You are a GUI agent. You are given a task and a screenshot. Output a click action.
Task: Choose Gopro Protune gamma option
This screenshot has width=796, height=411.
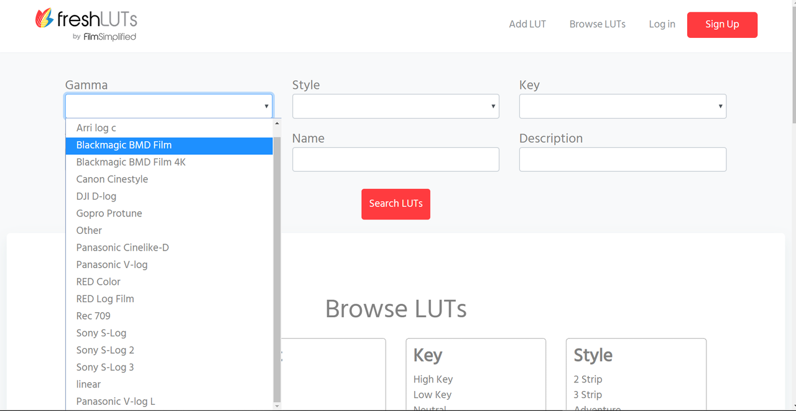pos(169,213)
